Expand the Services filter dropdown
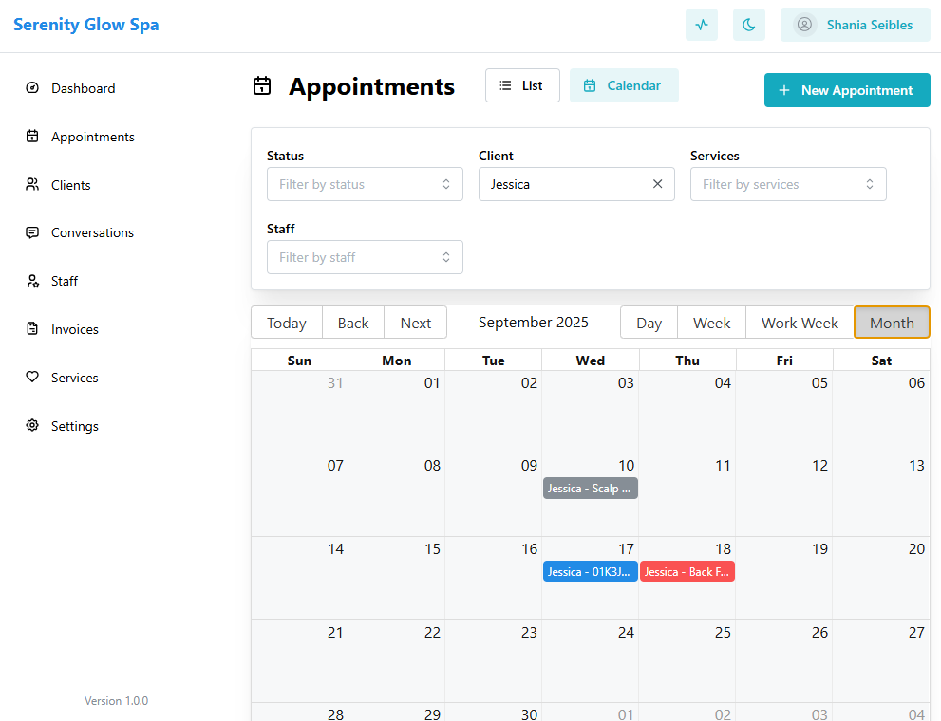Screen dimensions: 941x721 coord(788,184)
